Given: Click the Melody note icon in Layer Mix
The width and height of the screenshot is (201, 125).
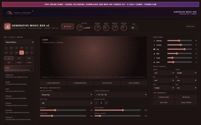Looking at the screenshot, I should tap(154, 41).
